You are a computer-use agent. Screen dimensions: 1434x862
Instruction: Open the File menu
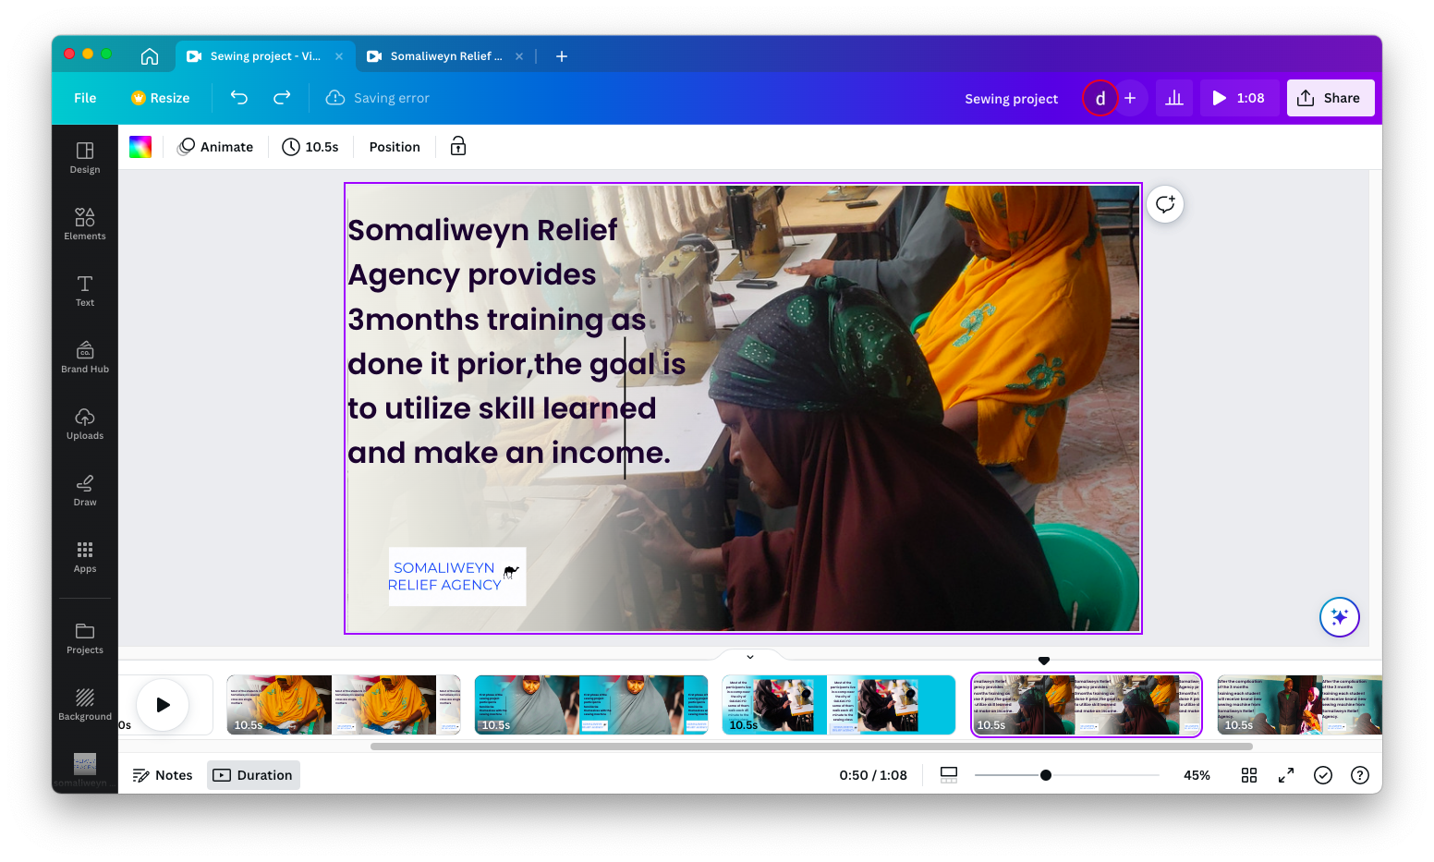point(85,98)
